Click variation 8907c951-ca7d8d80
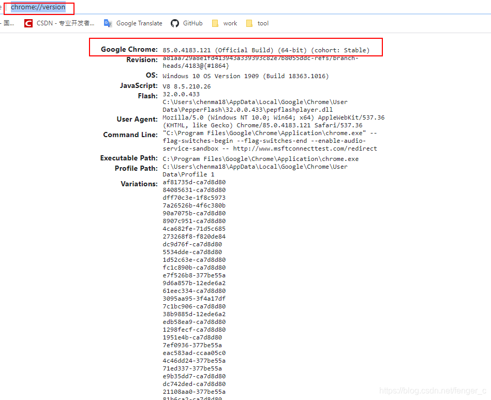Screen dimensions: 491x400 (194, 221)
